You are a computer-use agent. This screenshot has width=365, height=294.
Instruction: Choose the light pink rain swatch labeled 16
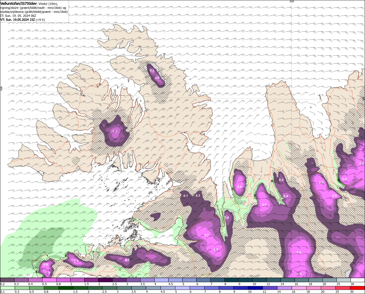(x=299, y=288)
